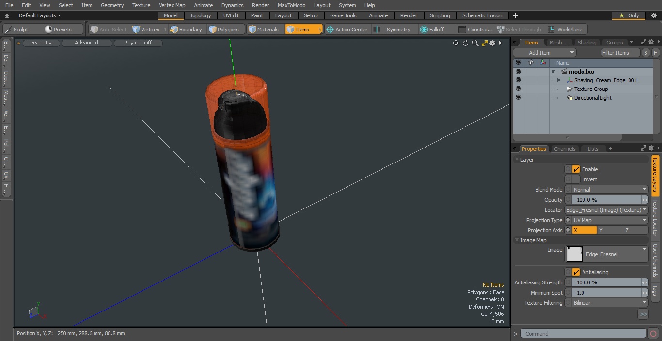Hide the Directional Light item
This screenshot has width=662, height=341.
(x=518, y=98)
